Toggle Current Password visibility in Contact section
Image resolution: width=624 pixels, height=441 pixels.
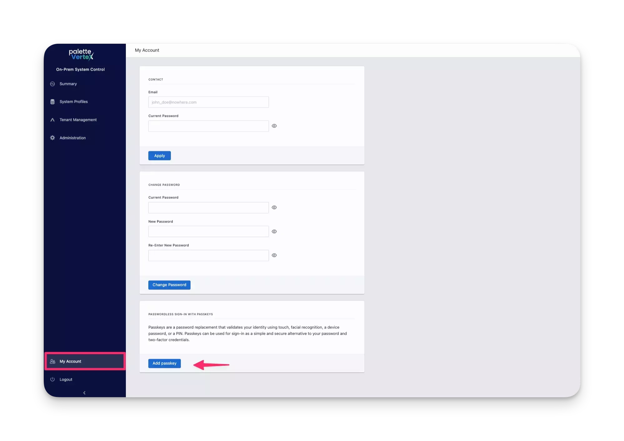click(x=275, y=126)
